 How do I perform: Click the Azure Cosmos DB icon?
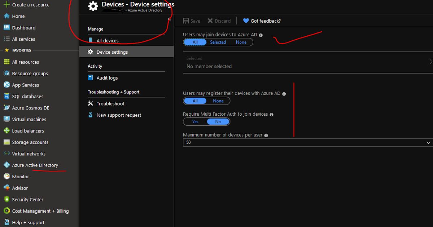tap(6, 108)
